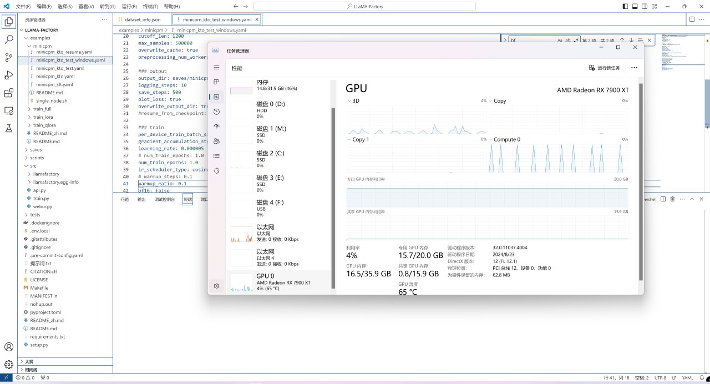710x384 pixels.
Task: Toggle Match Whole Word in find widget
Action: 569,41
